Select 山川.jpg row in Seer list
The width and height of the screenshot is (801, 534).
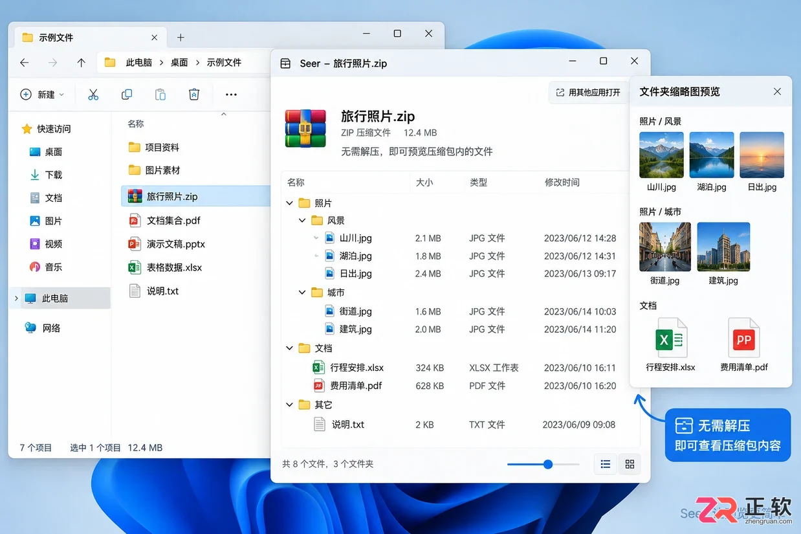455,238
